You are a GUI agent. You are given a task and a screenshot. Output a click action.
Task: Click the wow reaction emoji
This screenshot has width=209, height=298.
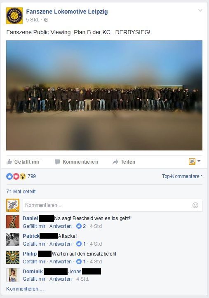[22, 176]
